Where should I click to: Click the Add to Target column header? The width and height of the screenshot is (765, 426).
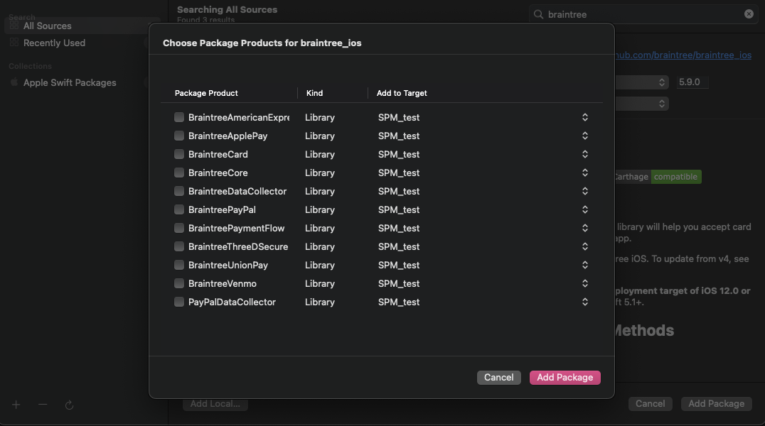402,93
